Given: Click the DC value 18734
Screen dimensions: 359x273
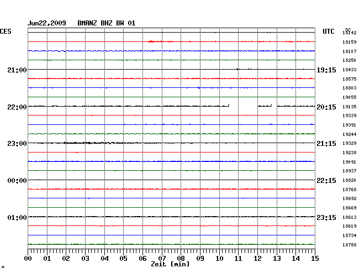Looking at the screenshot, I should (x=350, y=235).
